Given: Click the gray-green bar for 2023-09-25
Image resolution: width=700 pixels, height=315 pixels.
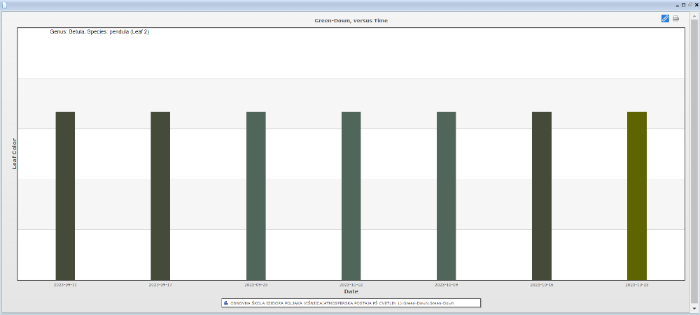Looking at the screenshot, I should (x=255, y=196).
